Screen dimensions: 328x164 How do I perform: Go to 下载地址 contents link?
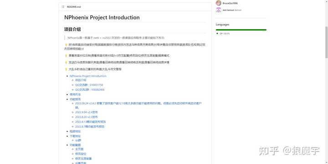click(x=75, y=136)
